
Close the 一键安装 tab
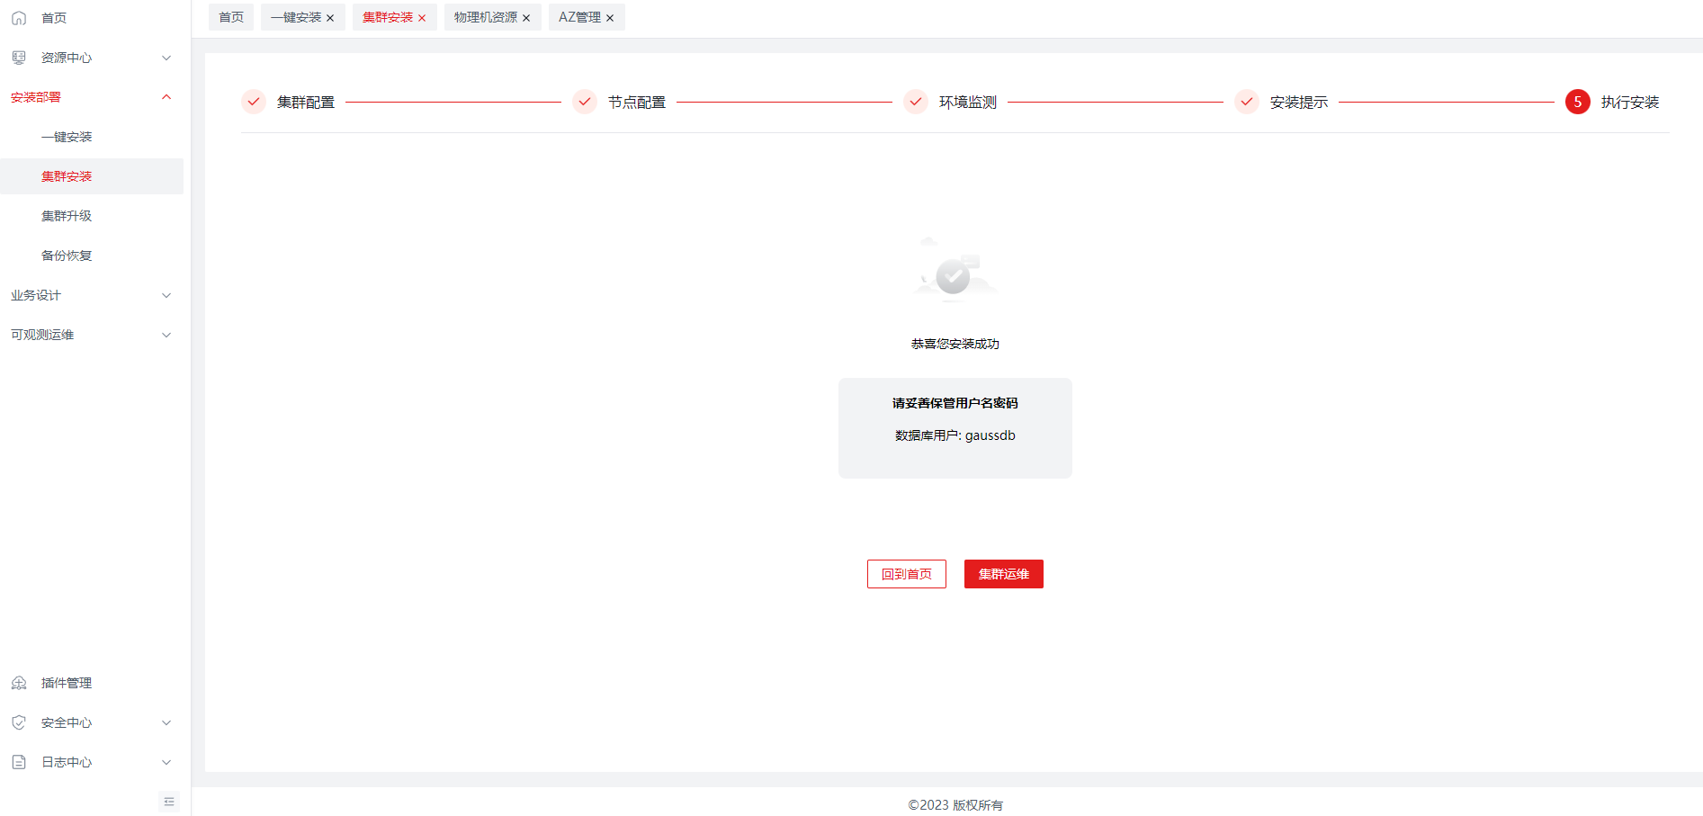330,18
